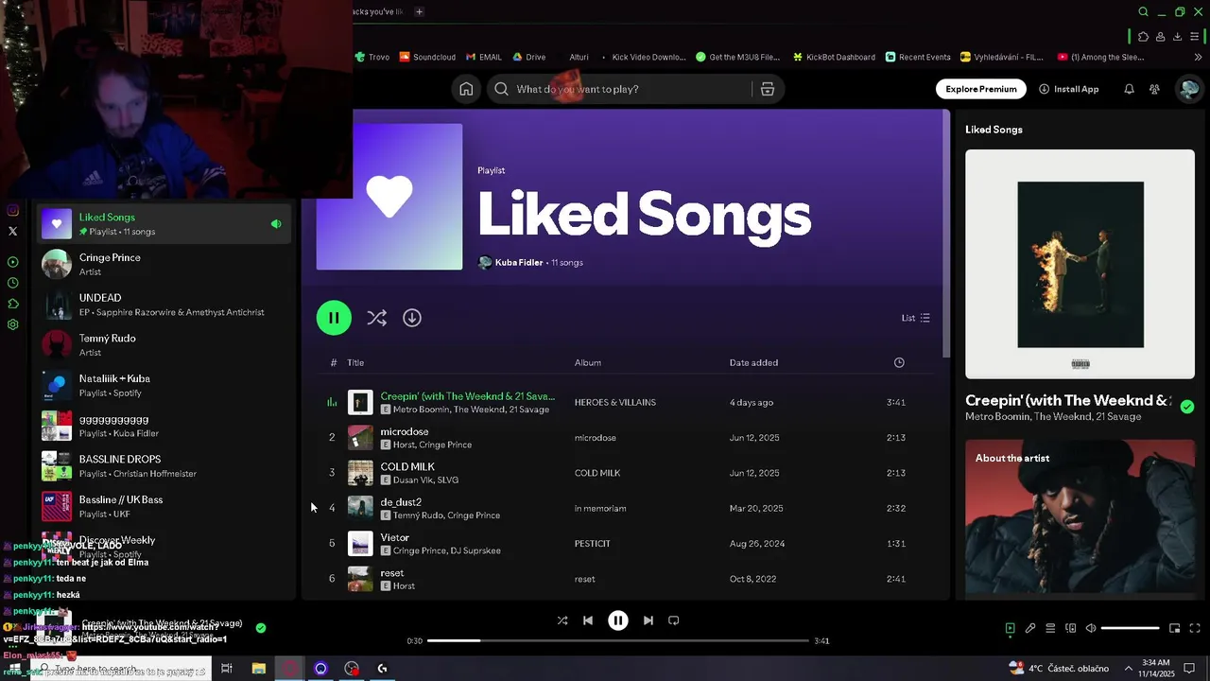Open extensions cube in browser sidebar
The image size is (1210, 681).
12,304
